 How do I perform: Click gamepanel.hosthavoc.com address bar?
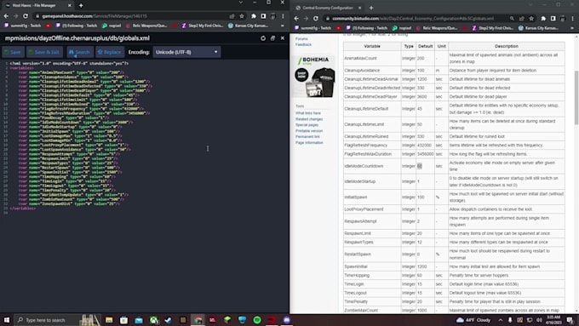coord(129,16)
